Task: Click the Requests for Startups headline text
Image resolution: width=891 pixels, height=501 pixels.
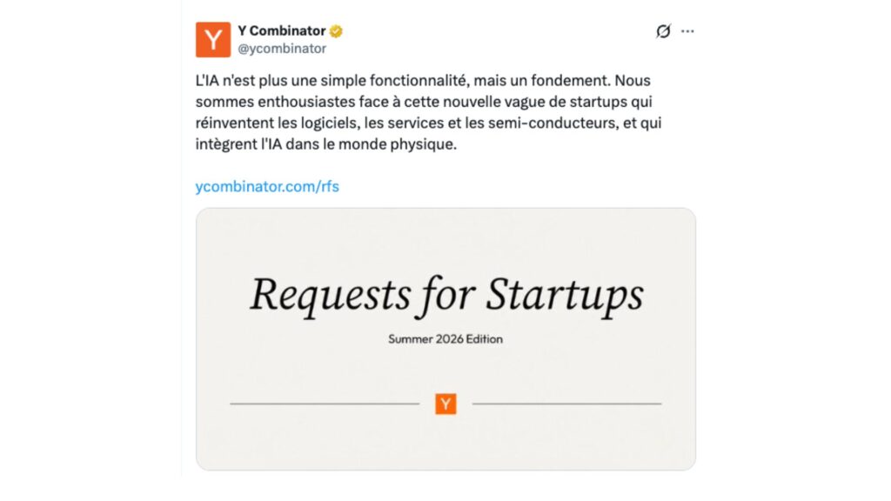Action: pos(445,294)
